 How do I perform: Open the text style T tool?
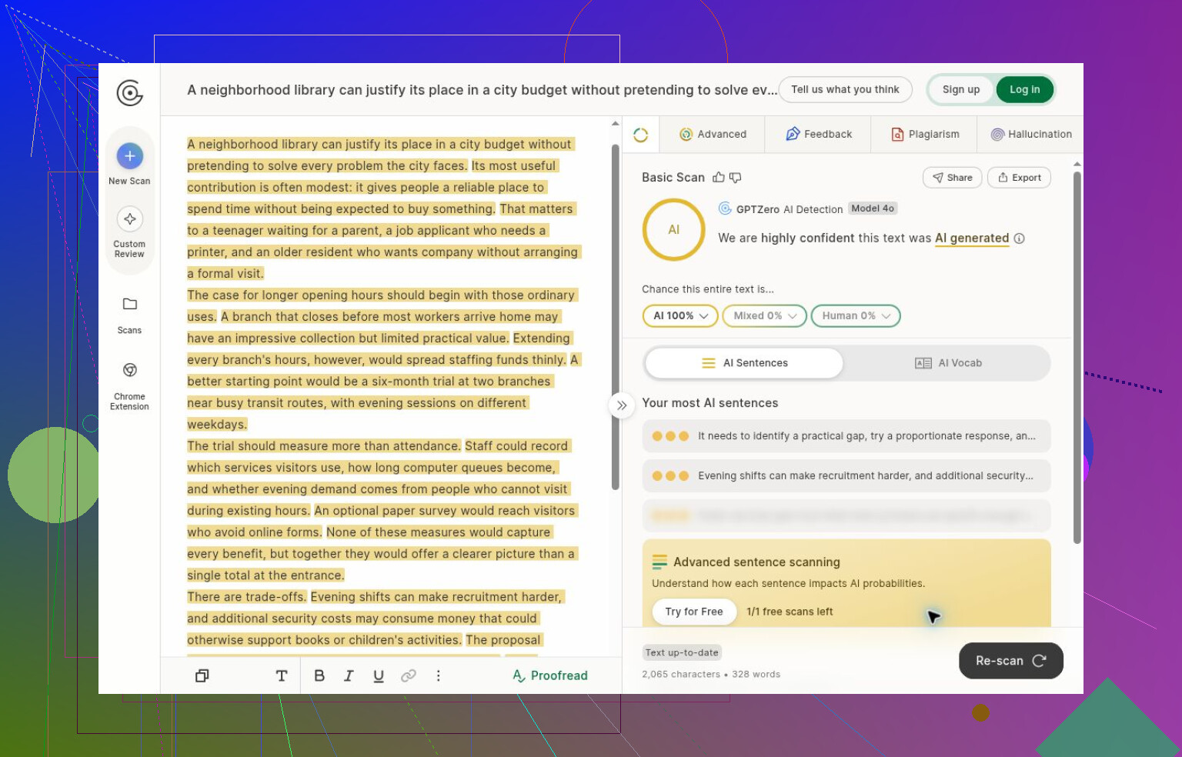[x=282, y=675]
